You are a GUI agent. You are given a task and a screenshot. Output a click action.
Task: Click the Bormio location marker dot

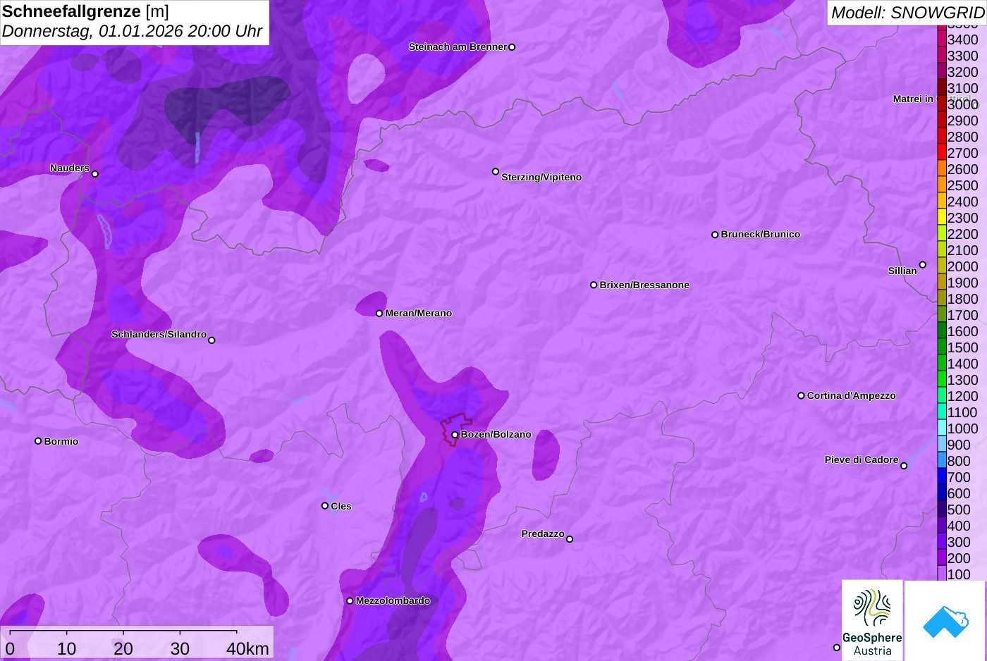38,441
